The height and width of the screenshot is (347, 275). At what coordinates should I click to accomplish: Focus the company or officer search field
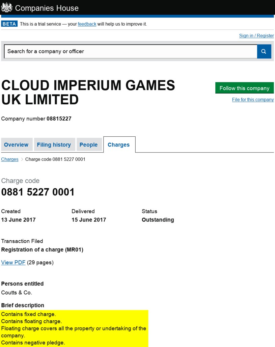coord(131,51)
